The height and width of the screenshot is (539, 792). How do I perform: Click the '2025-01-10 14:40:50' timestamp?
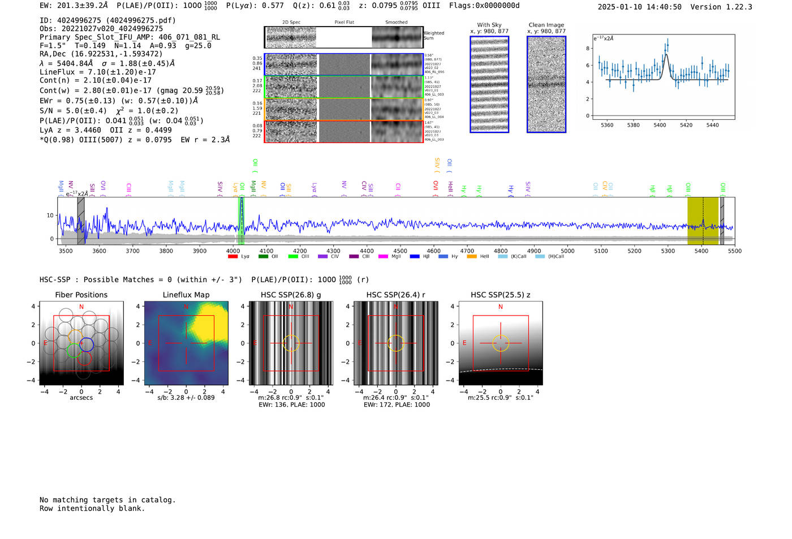pyautogui.click(x=640, y=7)
